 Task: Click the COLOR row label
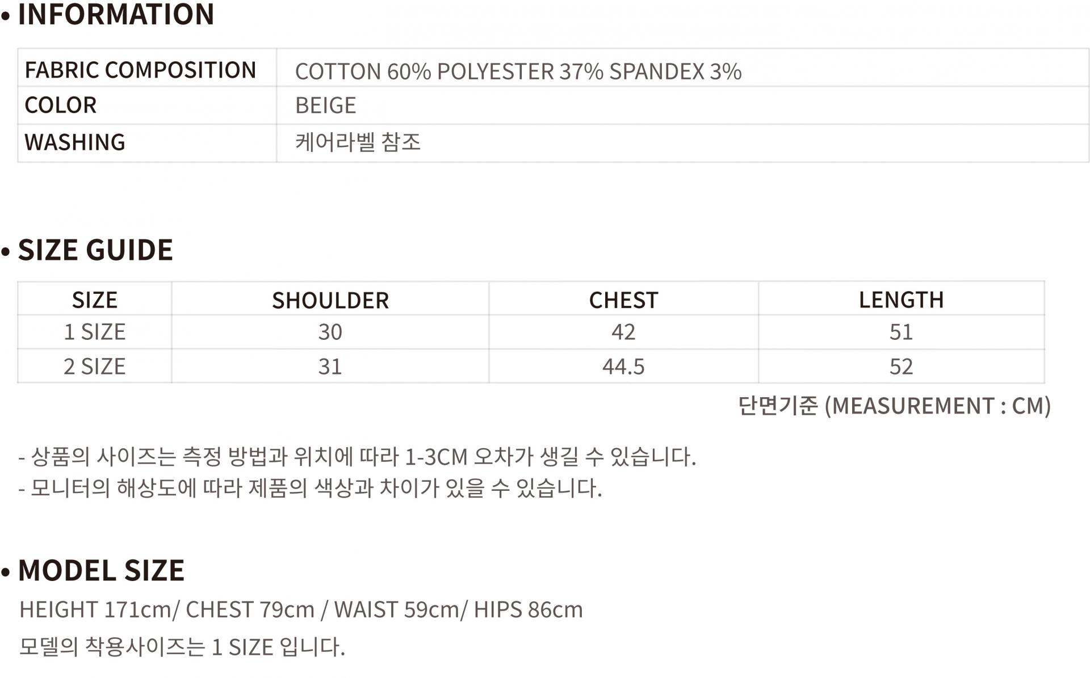pyautogui.click(x=61, y=106)
